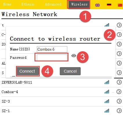The image size is (123, 115).
Task: Focus the Password input field
Action: tap(52, 58)
